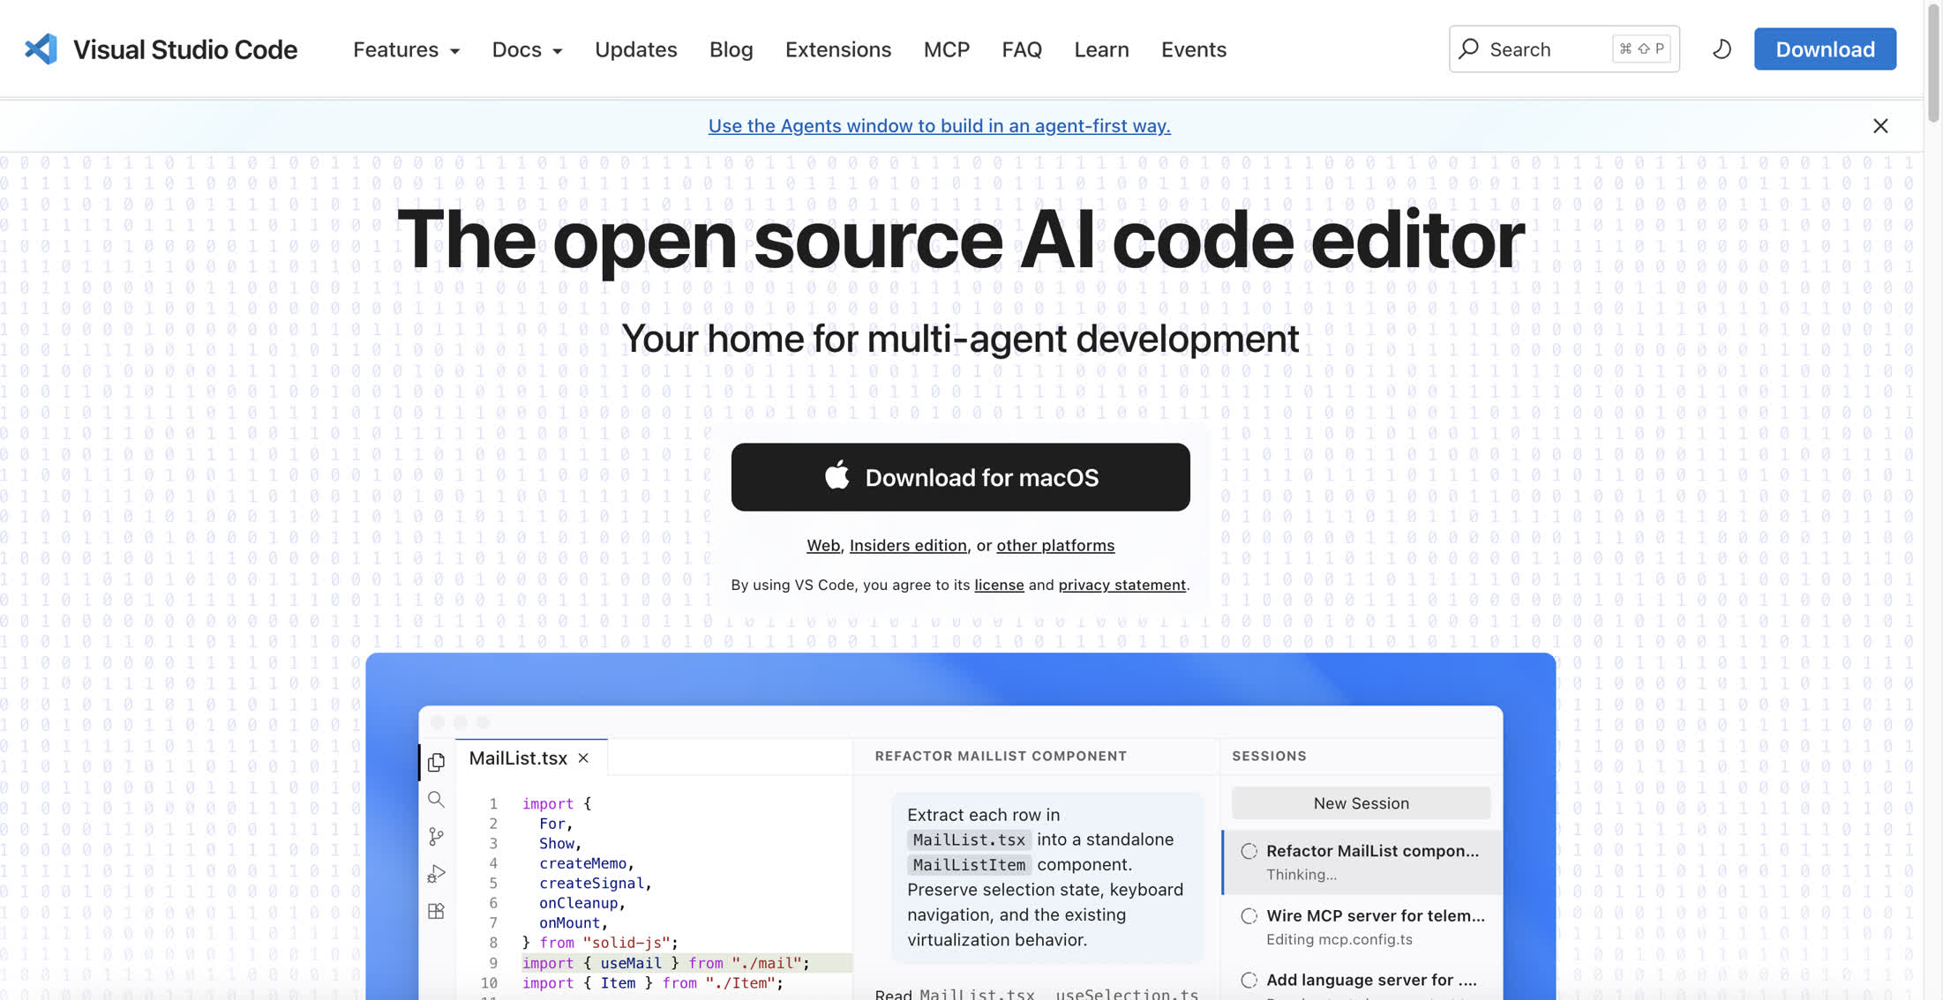Read the privacy statement link
1943x1000 pixels.
point(1122,585)
